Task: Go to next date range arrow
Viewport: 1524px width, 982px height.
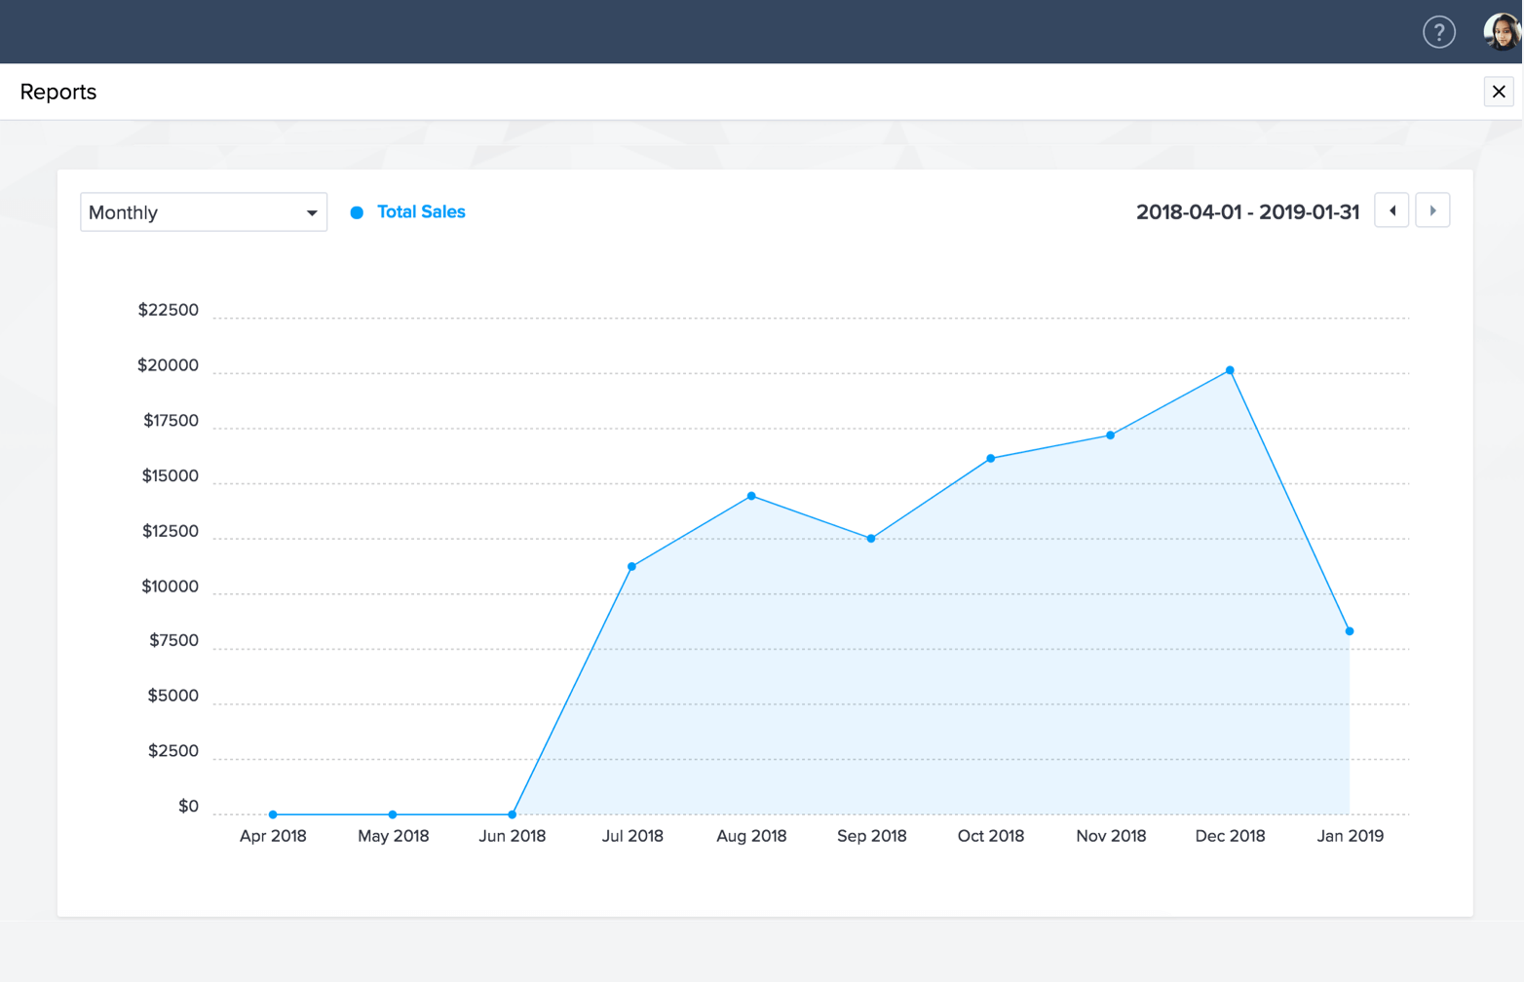Action: (1432, 210)
